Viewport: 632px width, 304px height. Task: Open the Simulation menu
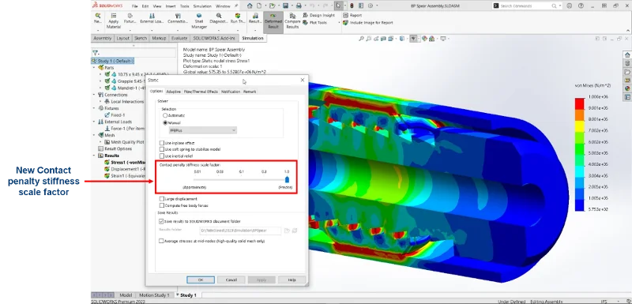coord(202,6)
